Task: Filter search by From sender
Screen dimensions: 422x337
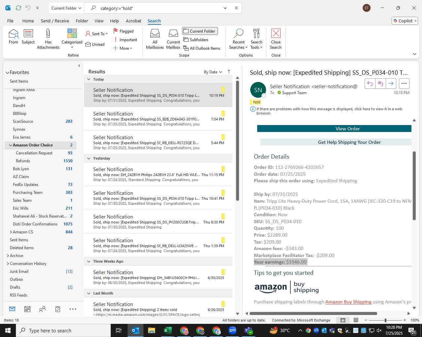Action: click(x=14, y=37)
